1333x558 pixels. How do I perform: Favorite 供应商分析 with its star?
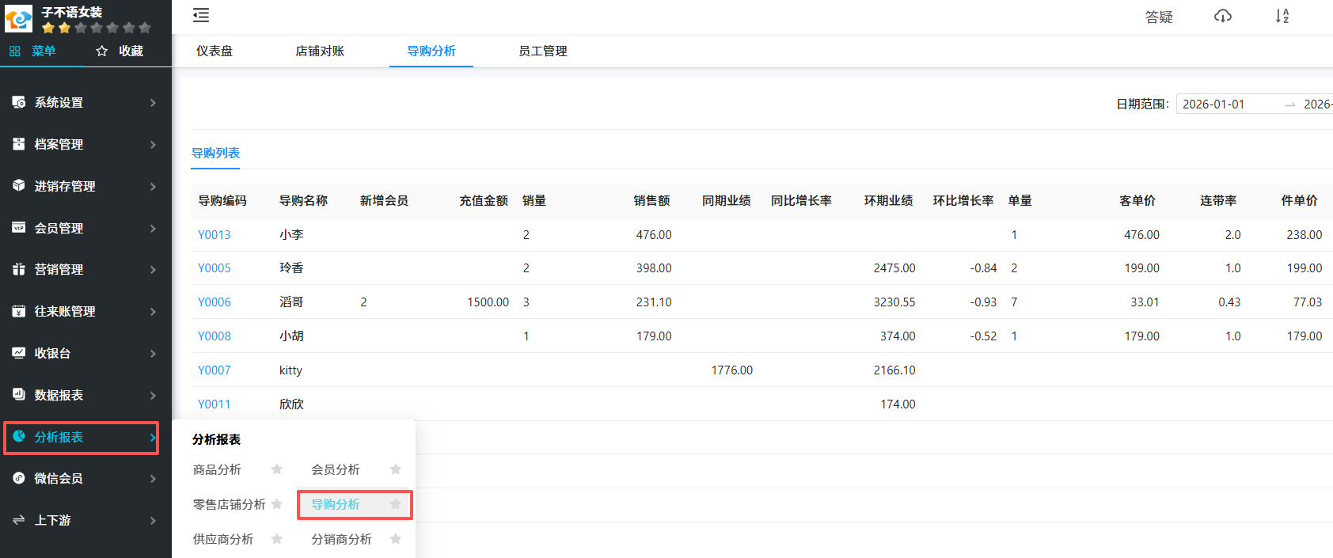277,539
